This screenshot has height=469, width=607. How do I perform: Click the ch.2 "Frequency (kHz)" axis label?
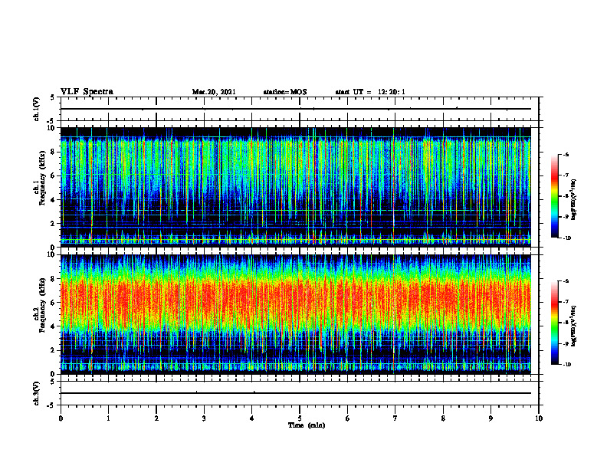tap(42, 304)
